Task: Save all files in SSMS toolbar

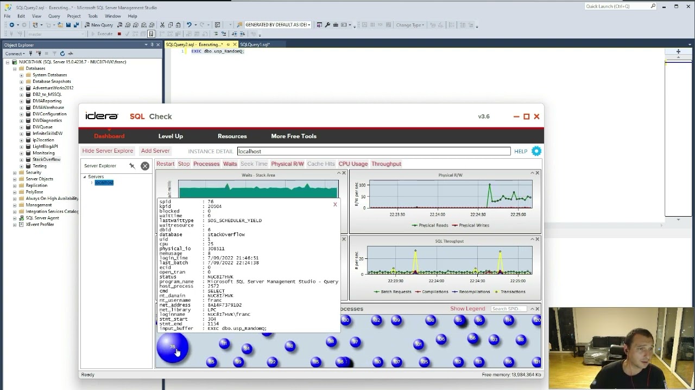Action: click(x=75, y=25)
